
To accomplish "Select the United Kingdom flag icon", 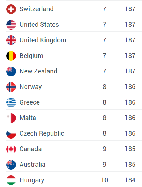I will (x=11, y=40).
